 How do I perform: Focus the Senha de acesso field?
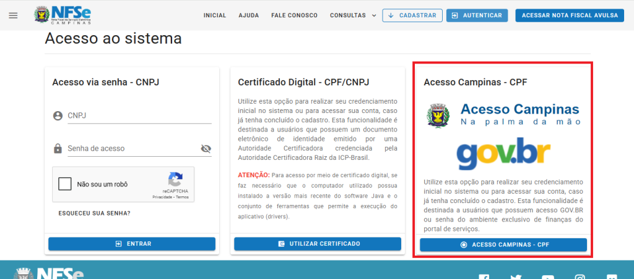click(x=134, y=148)
